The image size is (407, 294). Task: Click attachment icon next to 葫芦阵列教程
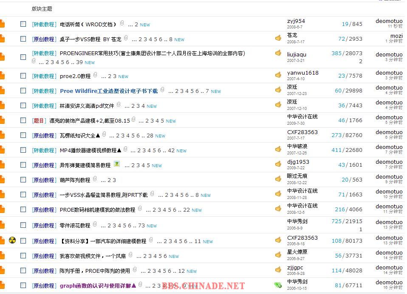click(x=95, y=179)
